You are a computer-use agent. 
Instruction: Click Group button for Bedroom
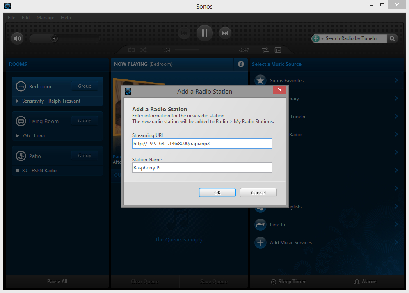pyautogui.click(x=85, y=86)
